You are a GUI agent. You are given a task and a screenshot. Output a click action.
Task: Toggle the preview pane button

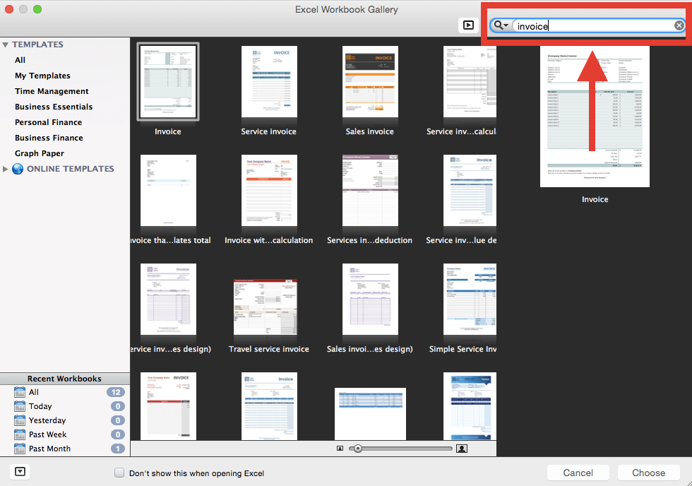pyautogui.click(x=468, y=25)
